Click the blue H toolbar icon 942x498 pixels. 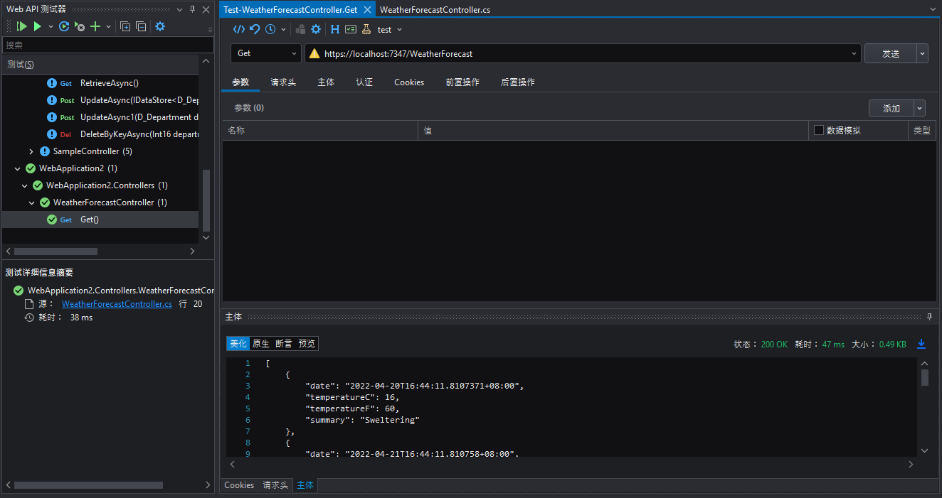335,29
